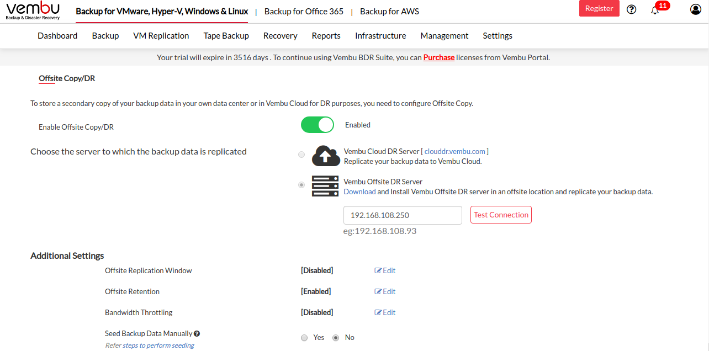Image resolution: width=709 pixels, height=351 pixels.
Task: Switch to Backup for VMware, Hyper-V, Windows & Linux tab
Action: point(162,12)
